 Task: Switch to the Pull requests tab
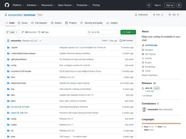point(39,23)
